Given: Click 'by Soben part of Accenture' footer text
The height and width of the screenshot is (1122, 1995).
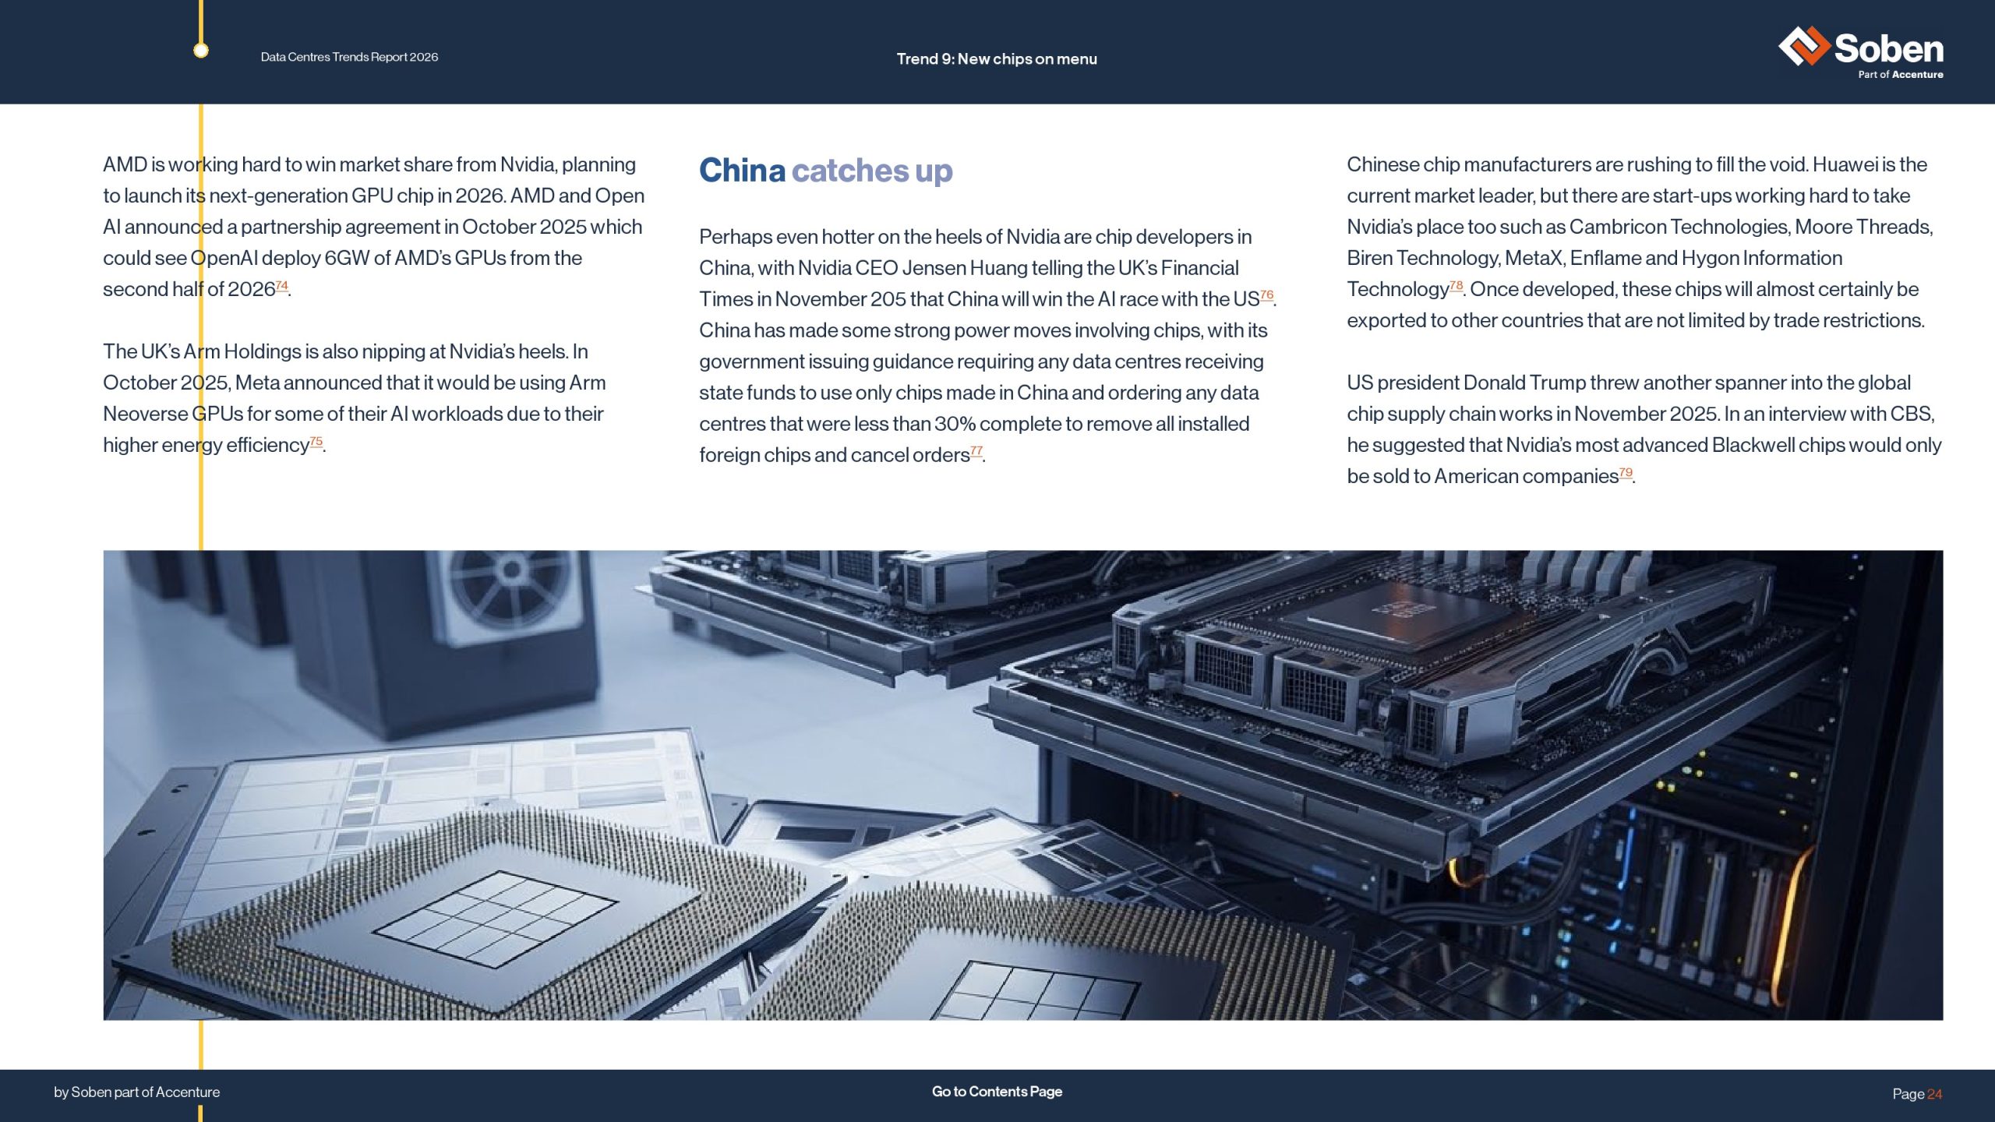Looking at the screenshot, I should (x=136, y=1092).
